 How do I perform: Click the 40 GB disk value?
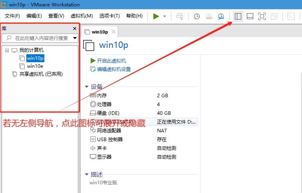(x=164, y=113)
